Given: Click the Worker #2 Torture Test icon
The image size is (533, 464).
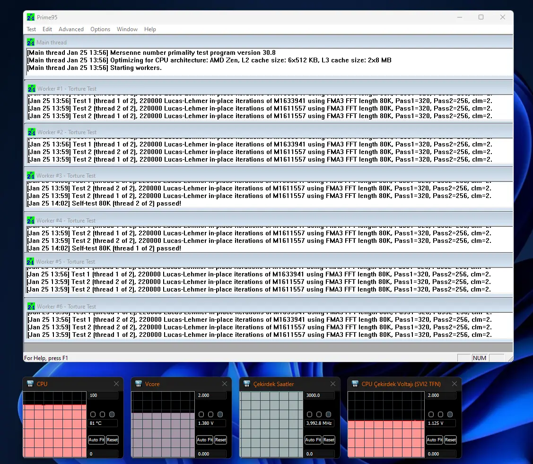Looking at the screenshot, I should [32, 132].
